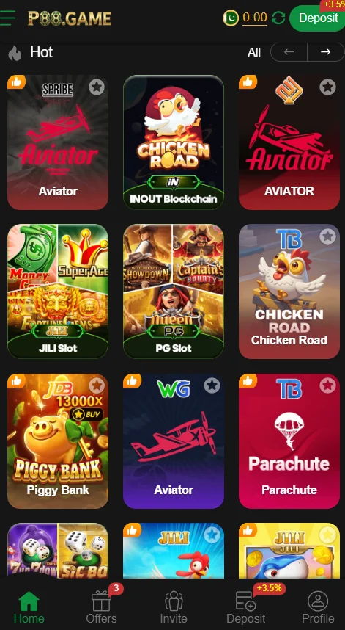Click the green Deposit button at top

317,18
